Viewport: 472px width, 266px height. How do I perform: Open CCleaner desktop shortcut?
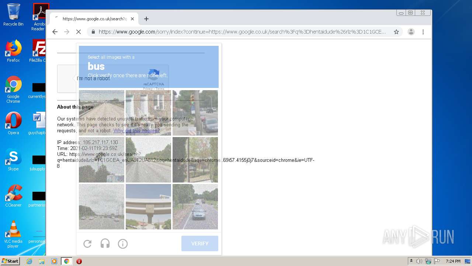point(13,196)
